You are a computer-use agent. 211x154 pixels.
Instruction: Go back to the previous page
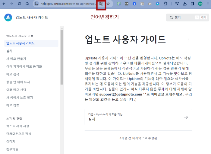pos(4,4)
